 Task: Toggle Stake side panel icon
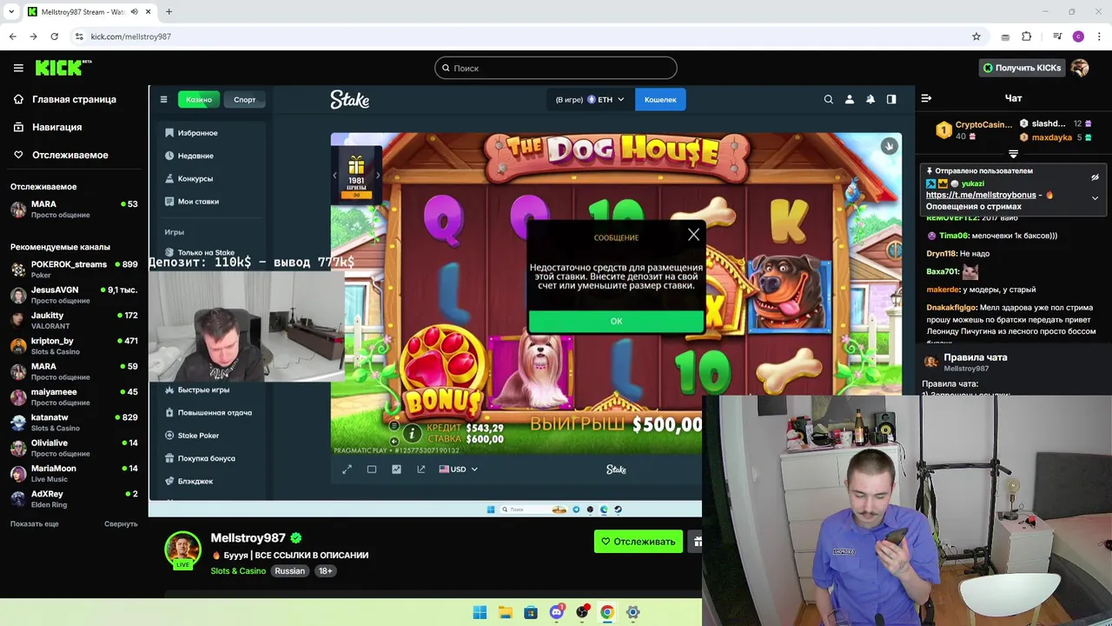point(891,99)
